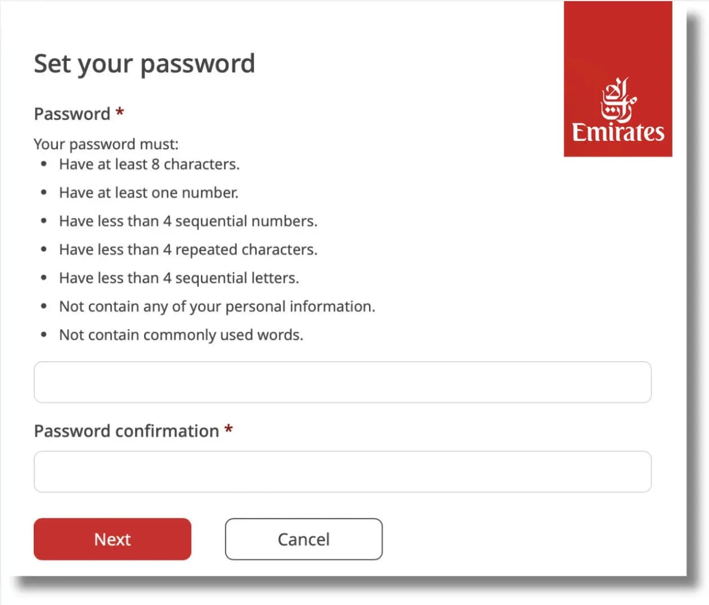Click the bullet beside 'Have less than 4 repeated characters'

pos(44,249)
